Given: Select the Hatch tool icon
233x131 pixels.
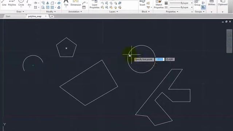Looking at the screenshot, I should 35,7.
